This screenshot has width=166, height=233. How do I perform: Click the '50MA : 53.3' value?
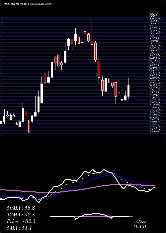21,208
